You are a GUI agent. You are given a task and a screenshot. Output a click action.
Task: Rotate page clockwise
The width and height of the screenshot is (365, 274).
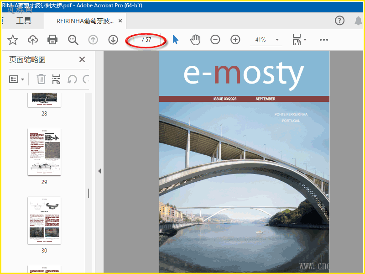pyautogui.click(x=86, y=79)
